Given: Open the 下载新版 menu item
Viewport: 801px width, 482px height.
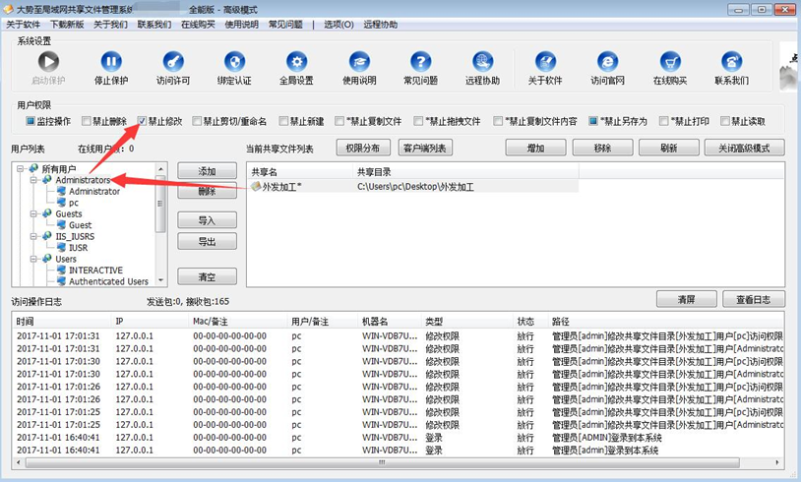Looking at the screenshot, I should [67, 25].
